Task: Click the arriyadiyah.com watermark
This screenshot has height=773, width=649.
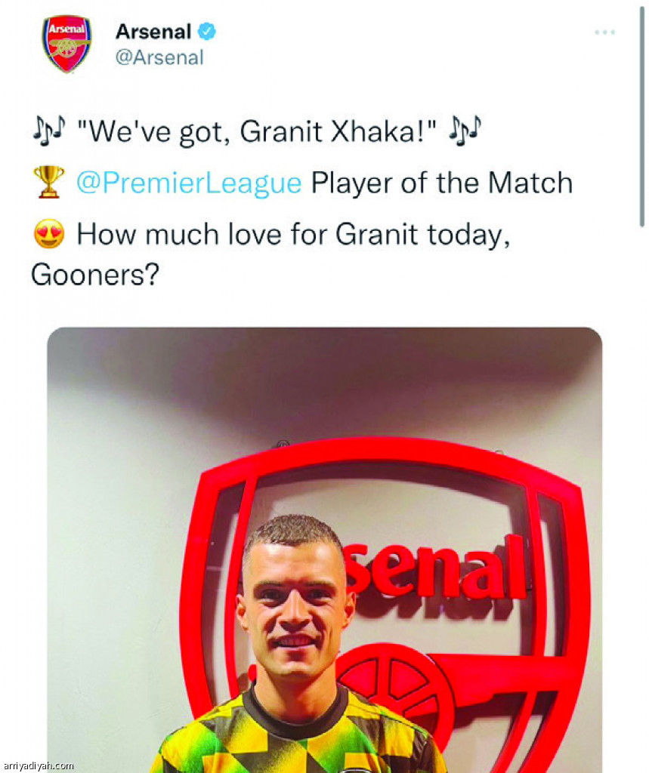Action: [38, 765]
